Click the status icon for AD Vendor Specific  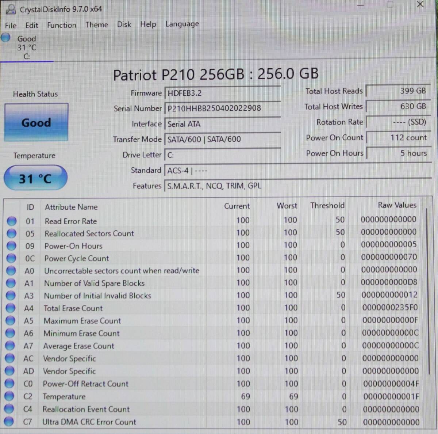[9, 371]
